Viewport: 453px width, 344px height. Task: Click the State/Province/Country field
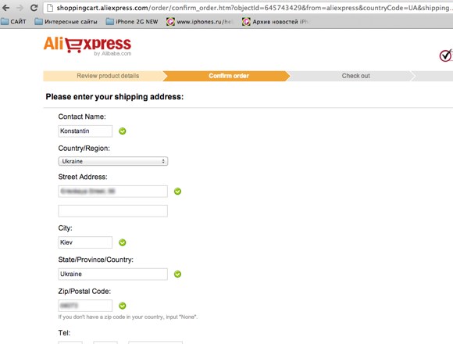[x=113, y=274]
